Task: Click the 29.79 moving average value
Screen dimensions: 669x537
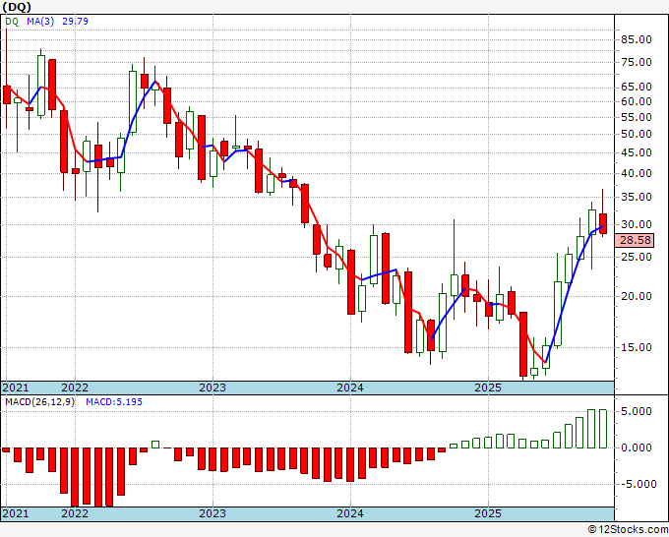Action: click(x=75, y=22)
